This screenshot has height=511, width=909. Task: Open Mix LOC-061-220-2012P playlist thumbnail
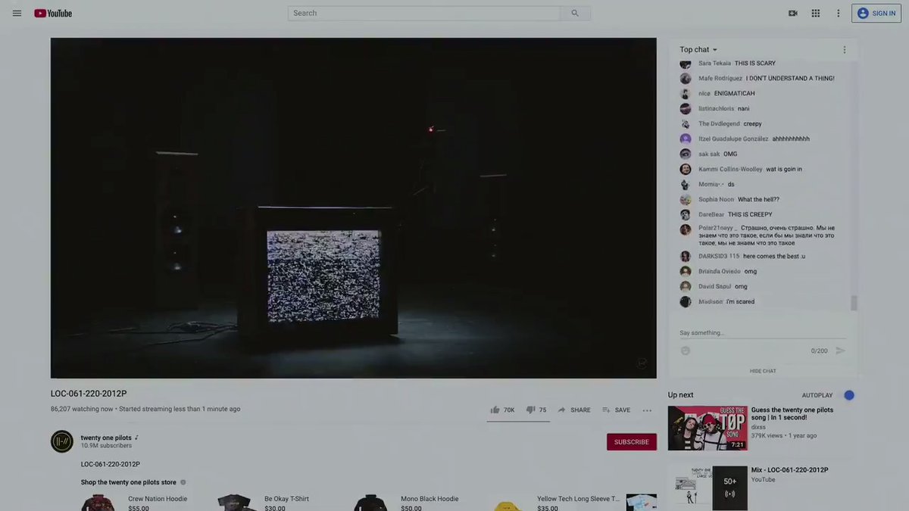(708, 488)
